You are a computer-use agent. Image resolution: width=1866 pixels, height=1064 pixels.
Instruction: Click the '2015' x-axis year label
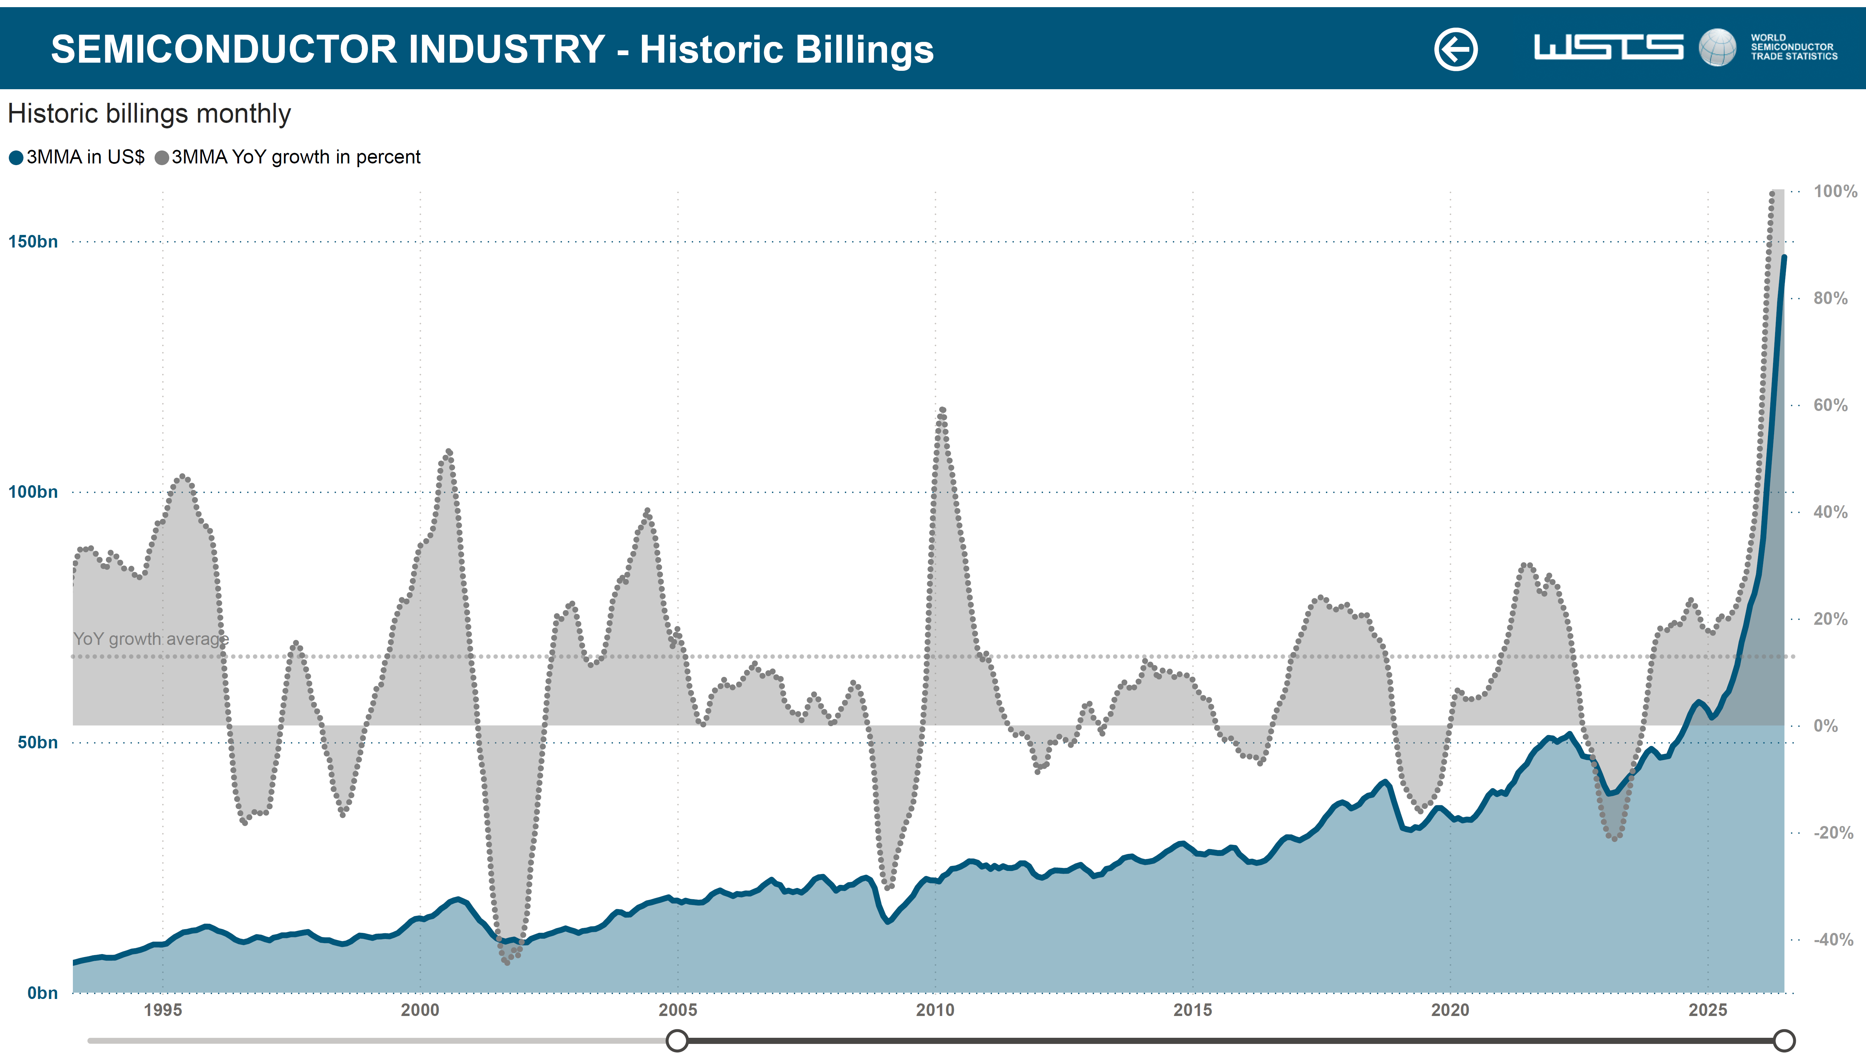1193,1010
